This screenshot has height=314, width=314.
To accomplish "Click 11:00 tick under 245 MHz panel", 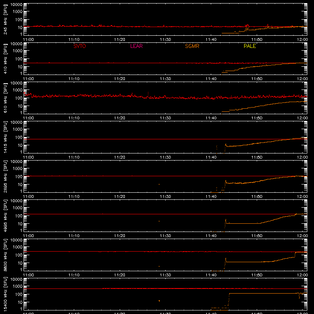I will pyautogui.click(x=28, y=40).
